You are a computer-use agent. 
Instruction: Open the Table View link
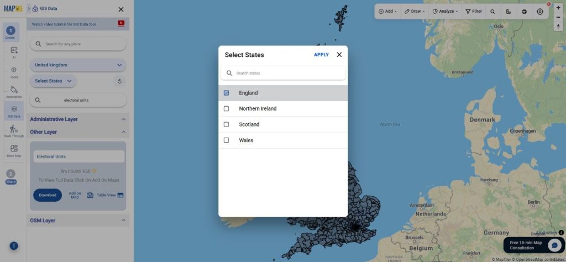point(106,195)
